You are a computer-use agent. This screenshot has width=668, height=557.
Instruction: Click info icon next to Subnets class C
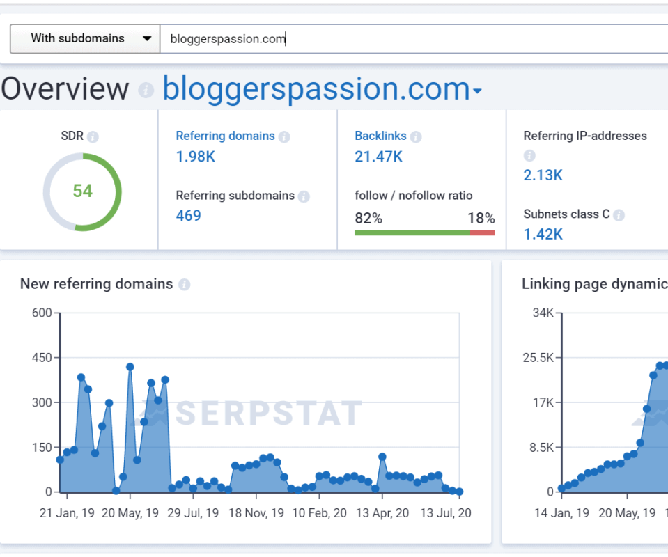coord(619,215)
